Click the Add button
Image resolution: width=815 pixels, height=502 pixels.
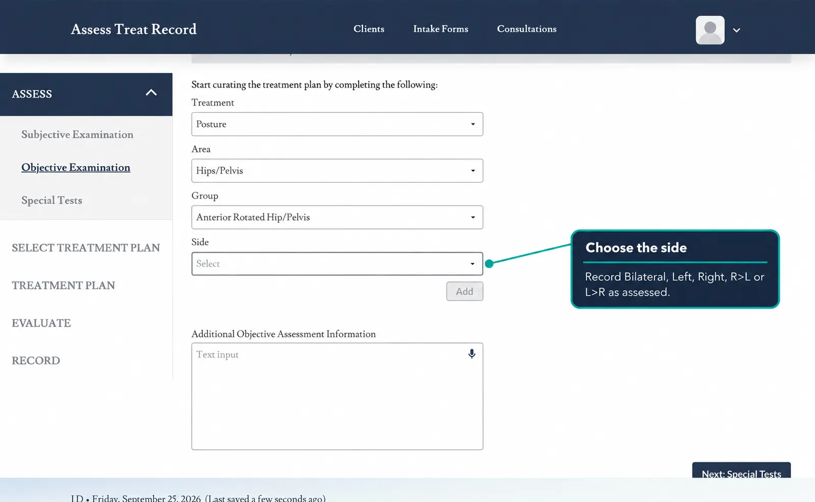pyautogui.click(x=465, y=291)
